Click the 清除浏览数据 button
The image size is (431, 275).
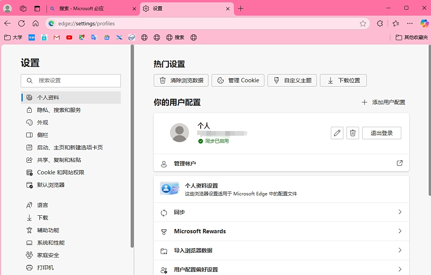pyautogui.click(x=181, y=80)
